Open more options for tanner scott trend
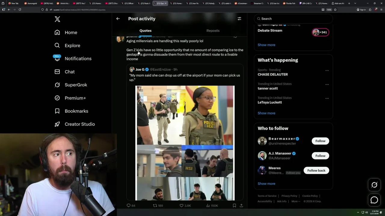The image size is (385, 216). [x=327, y=84]
